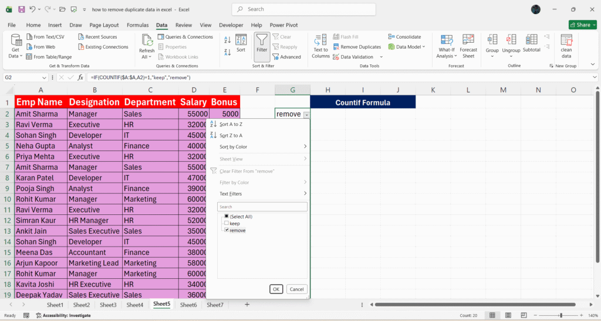This screenshot has height=321, width=601.
Task: Click Accessibility: Investigate status
Action: coord(63,315)
